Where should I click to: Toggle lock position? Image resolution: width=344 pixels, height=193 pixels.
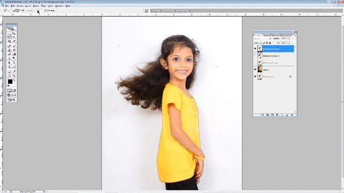267,43
